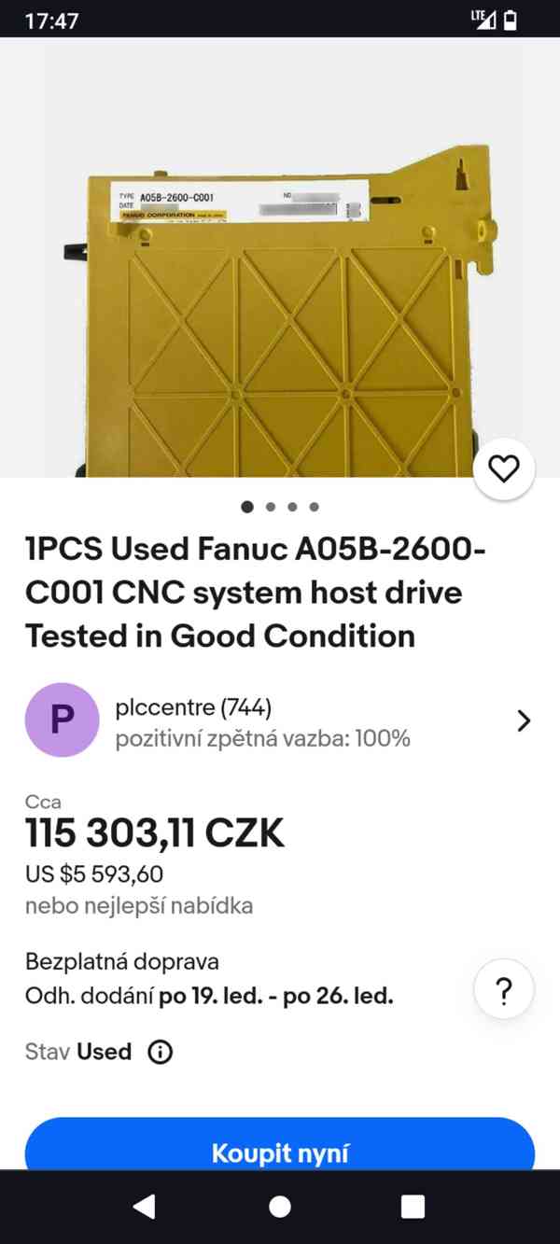Open the question mark help button
The width and height of the screenshot is (560, 1244).
[504, 991]
